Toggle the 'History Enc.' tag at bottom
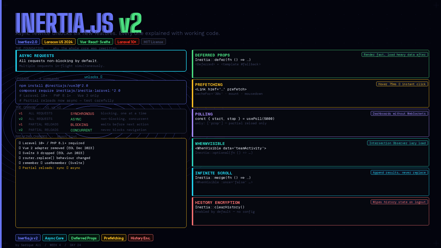Viewport: 441px width, 248px height. click(141, 238)
